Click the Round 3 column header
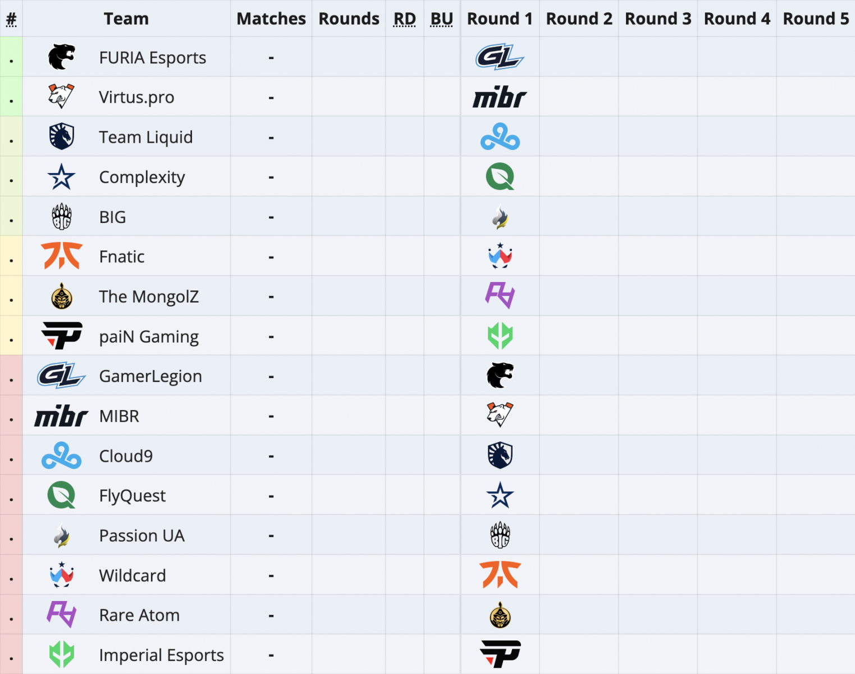This screenshot has width=855, height=674. point(658,19)
